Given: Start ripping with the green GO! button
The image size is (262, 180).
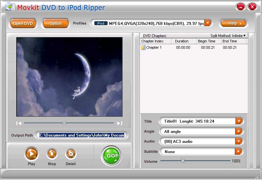Looking at the screenshot, I should point(111,156).
